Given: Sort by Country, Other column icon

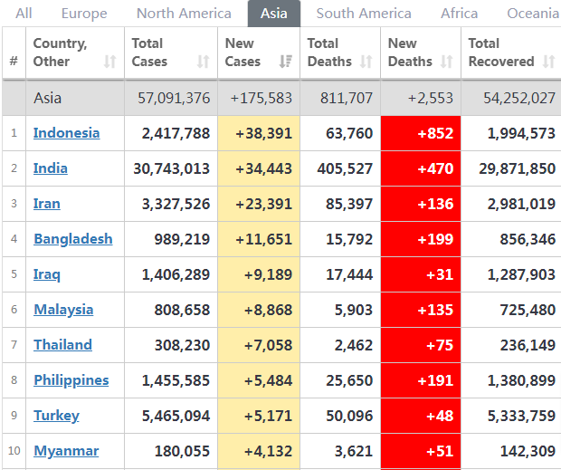Looking at the screenshot, I should [109, 62].
